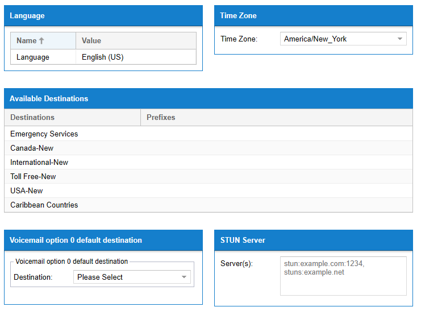This screenshot has height=311, width=421.
Task: Click the Language row name cell
Action: coord(33,57)
